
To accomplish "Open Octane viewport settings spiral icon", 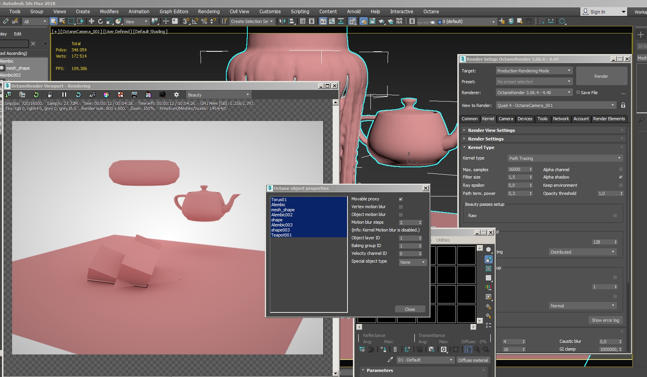I will (176, 95).
